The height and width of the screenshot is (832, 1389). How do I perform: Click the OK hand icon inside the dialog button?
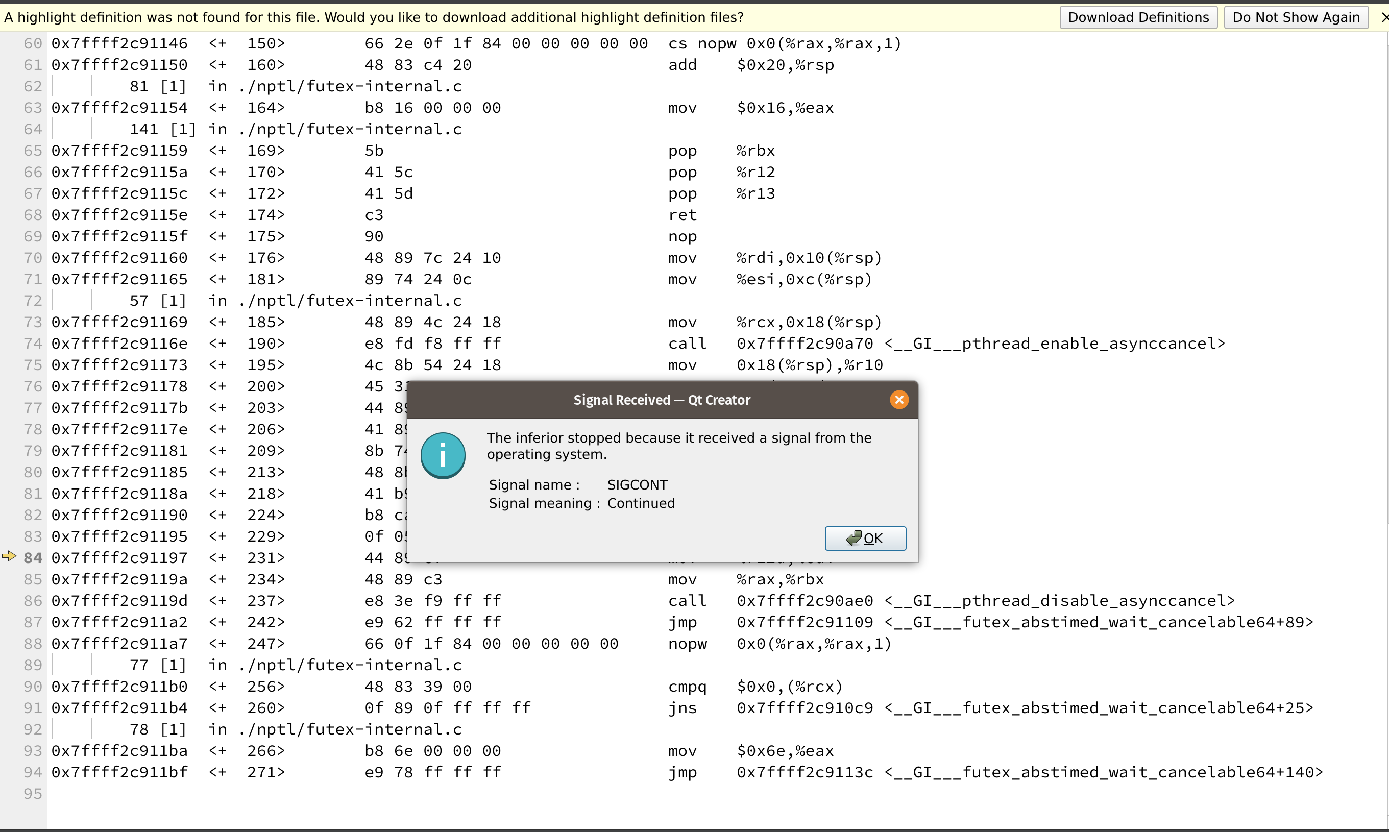pyautogui.click(x=854, y=537)
